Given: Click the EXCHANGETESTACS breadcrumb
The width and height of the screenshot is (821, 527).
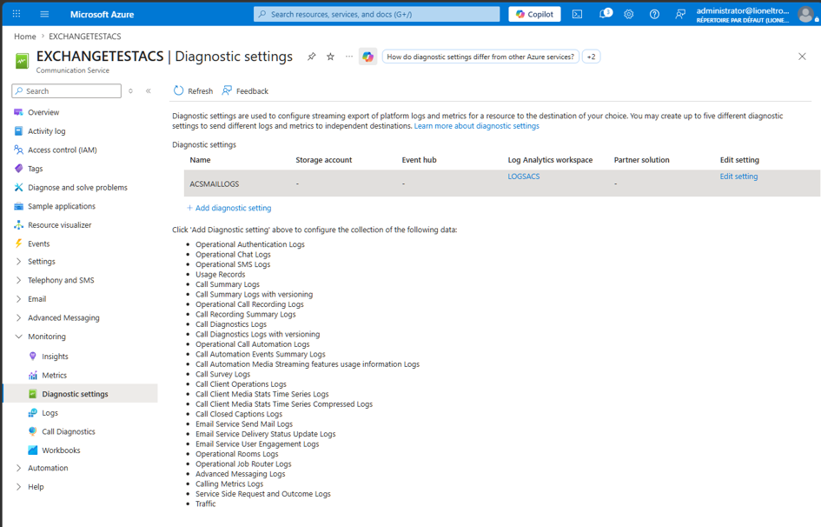Looking at the screenshot, I should pyautogui.click(x=85, y=37).
